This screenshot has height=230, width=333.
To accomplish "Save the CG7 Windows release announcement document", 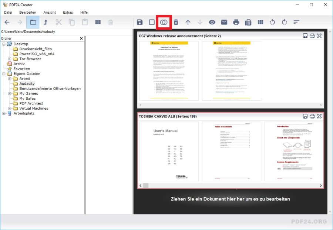I will (x=305, y=36).
